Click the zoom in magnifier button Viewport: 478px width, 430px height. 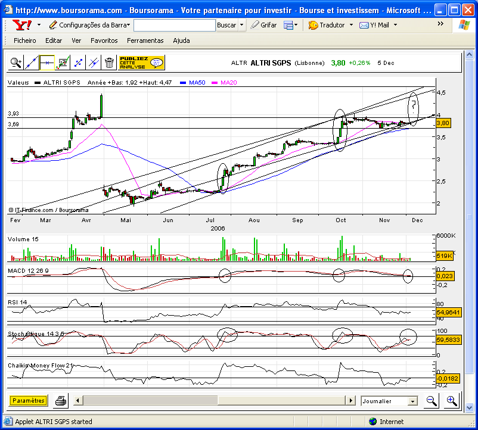click(452, 401)
